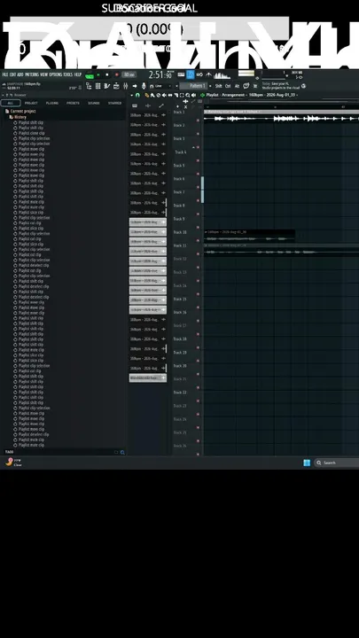This screenshot has width=359, height=638.
Task: Open the playlist view from the main toolbar
Action: (x=89, y=86)
